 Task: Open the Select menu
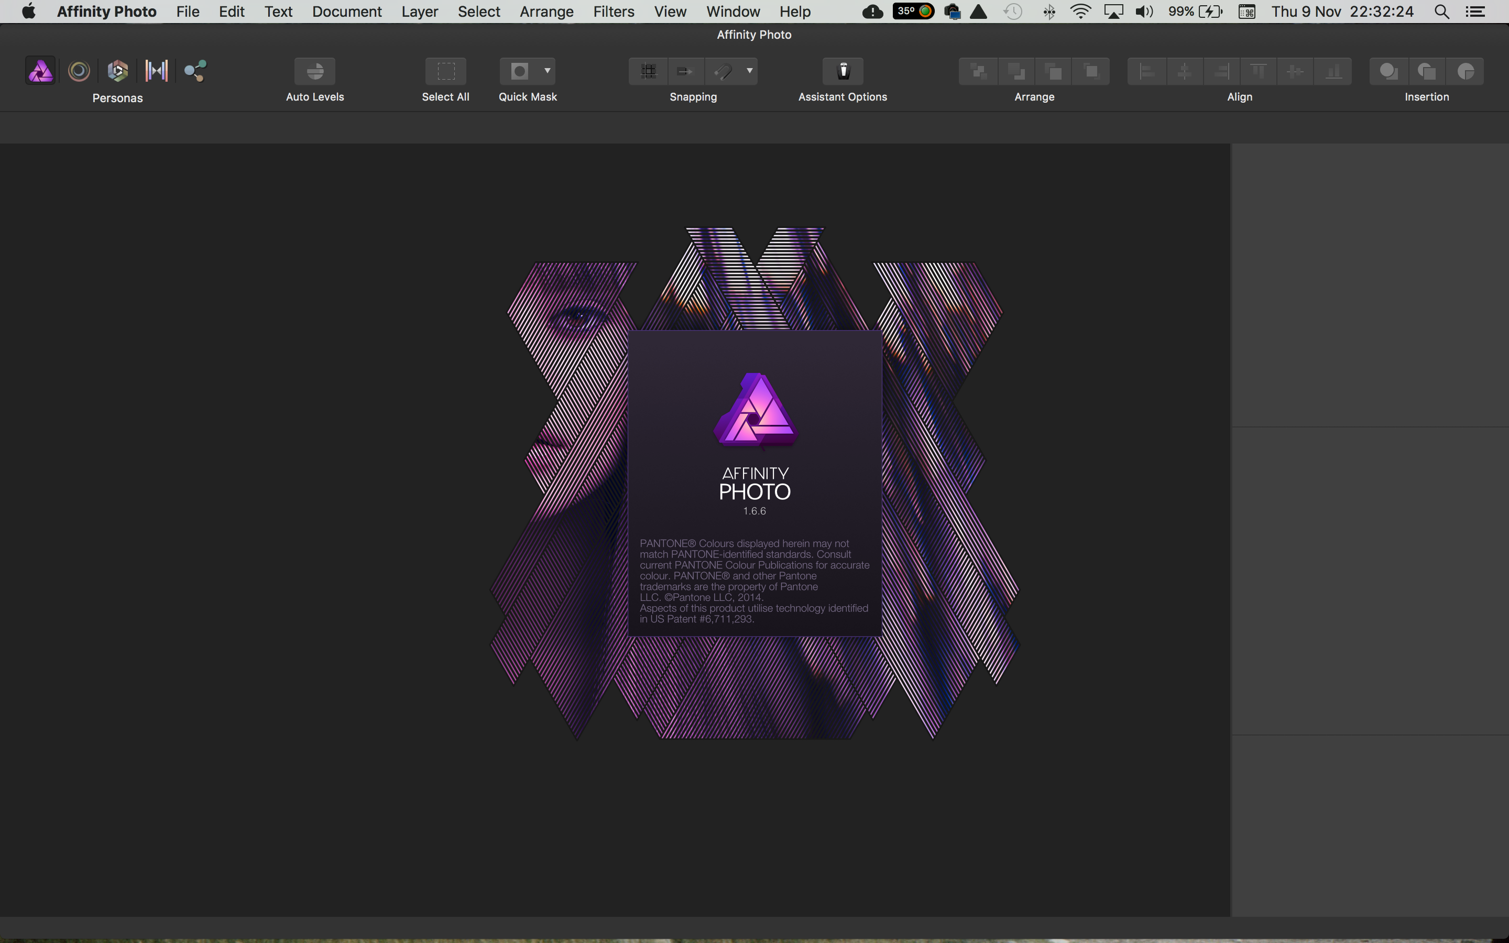click(x=479, y=11)
